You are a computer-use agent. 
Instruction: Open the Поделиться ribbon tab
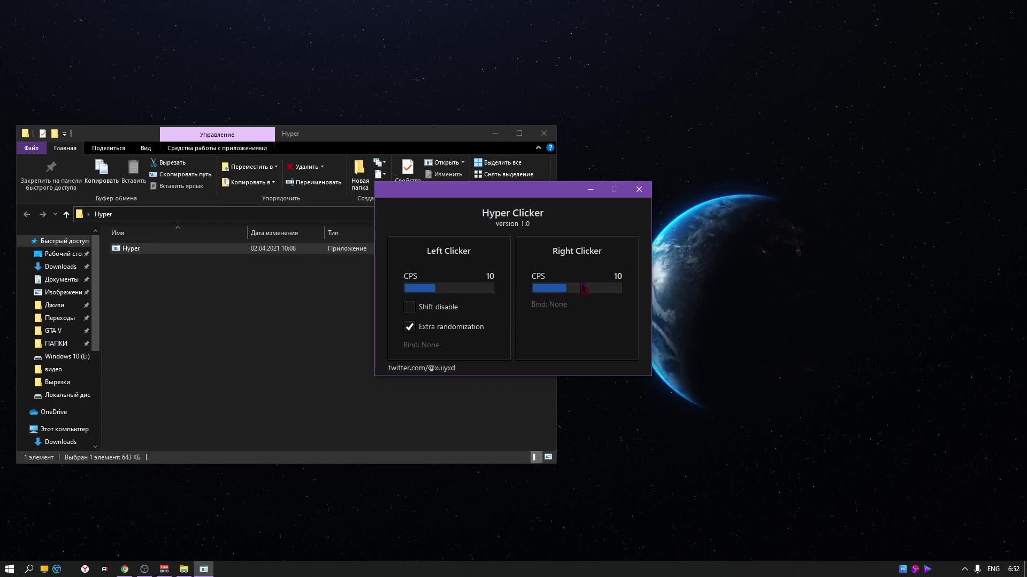tap(109, 147)
